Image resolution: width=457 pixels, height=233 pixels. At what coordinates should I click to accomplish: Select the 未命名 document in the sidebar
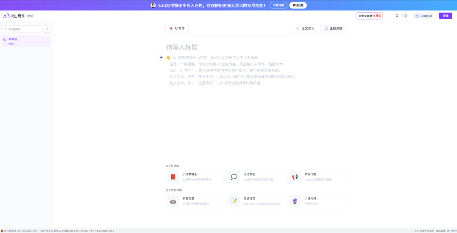(x=26, y=42)
